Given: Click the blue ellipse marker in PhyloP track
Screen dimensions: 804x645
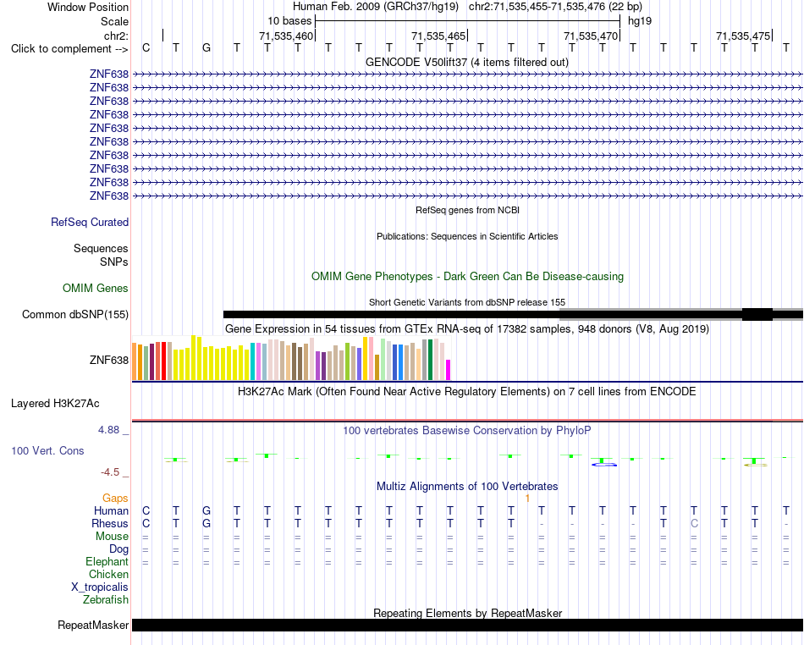Looking at the screenshot, I should [603, 465].
